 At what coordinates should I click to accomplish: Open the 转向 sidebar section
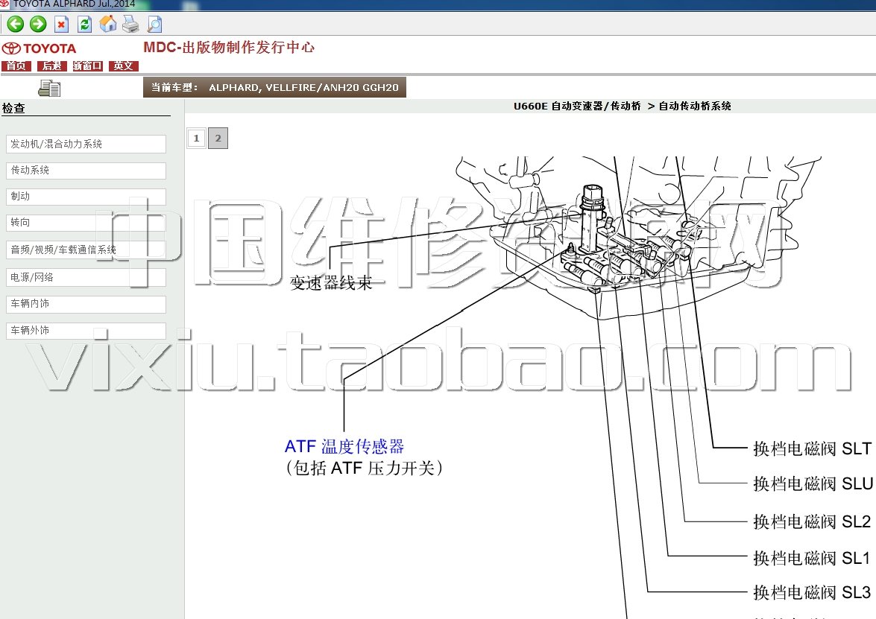pyautogui.click(x=86, y=223)
